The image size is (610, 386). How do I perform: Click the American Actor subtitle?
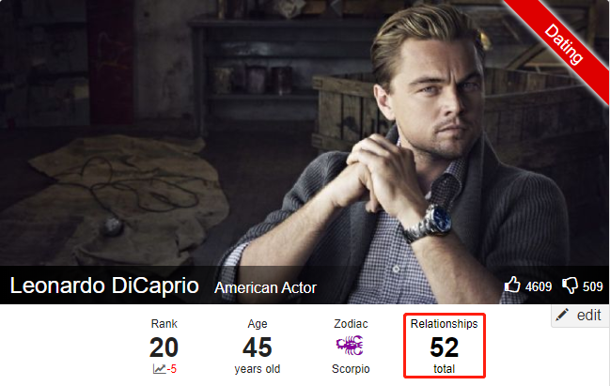265,288
